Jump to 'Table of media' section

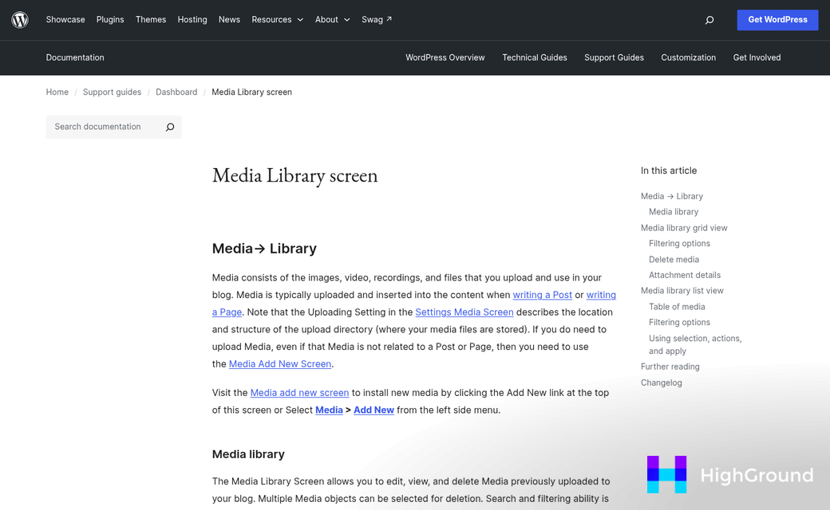click(x=677, y=307)
